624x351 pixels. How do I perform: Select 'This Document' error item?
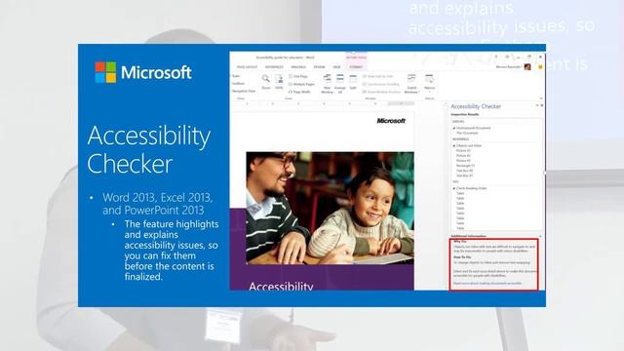467,133
